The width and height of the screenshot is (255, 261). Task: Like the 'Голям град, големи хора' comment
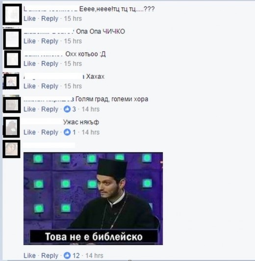pyautogui.click(x=29, y=109)
